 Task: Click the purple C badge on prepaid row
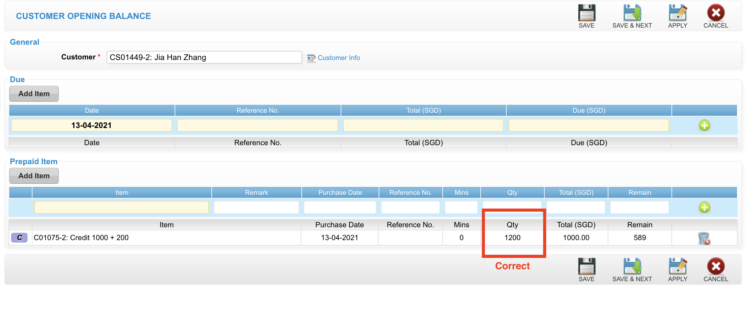tap(19, 238)
